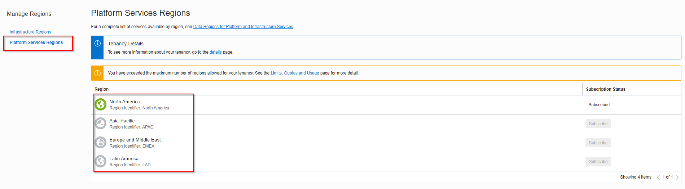Click the Latin America region globe icon
The height and width of the screenshot is (189, 685).
point(100,161)
